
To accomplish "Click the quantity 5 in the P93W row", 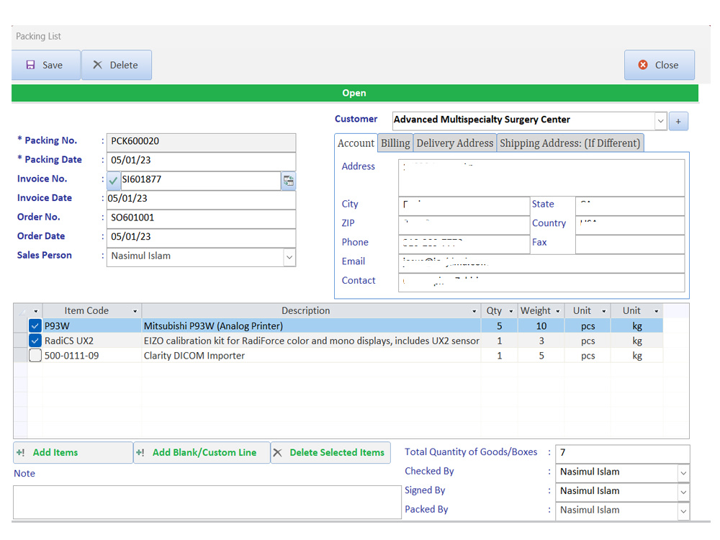I will coord(499,326).
